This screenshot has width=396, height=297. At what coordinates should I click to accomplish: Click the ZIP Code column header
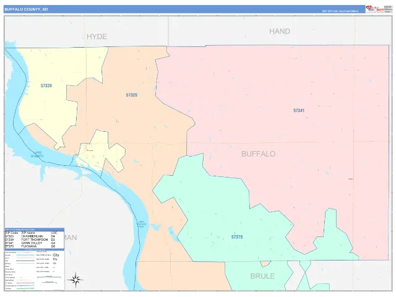12,233
